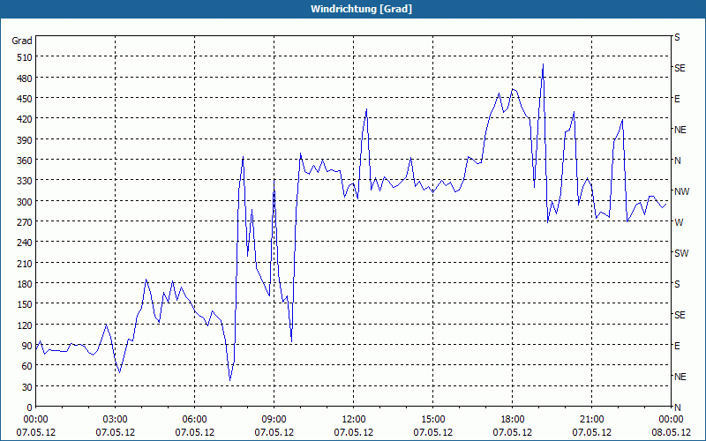Screen dimensions: 706x441
Task: Click the 450 y-axis label
Action: click(25, 99)
